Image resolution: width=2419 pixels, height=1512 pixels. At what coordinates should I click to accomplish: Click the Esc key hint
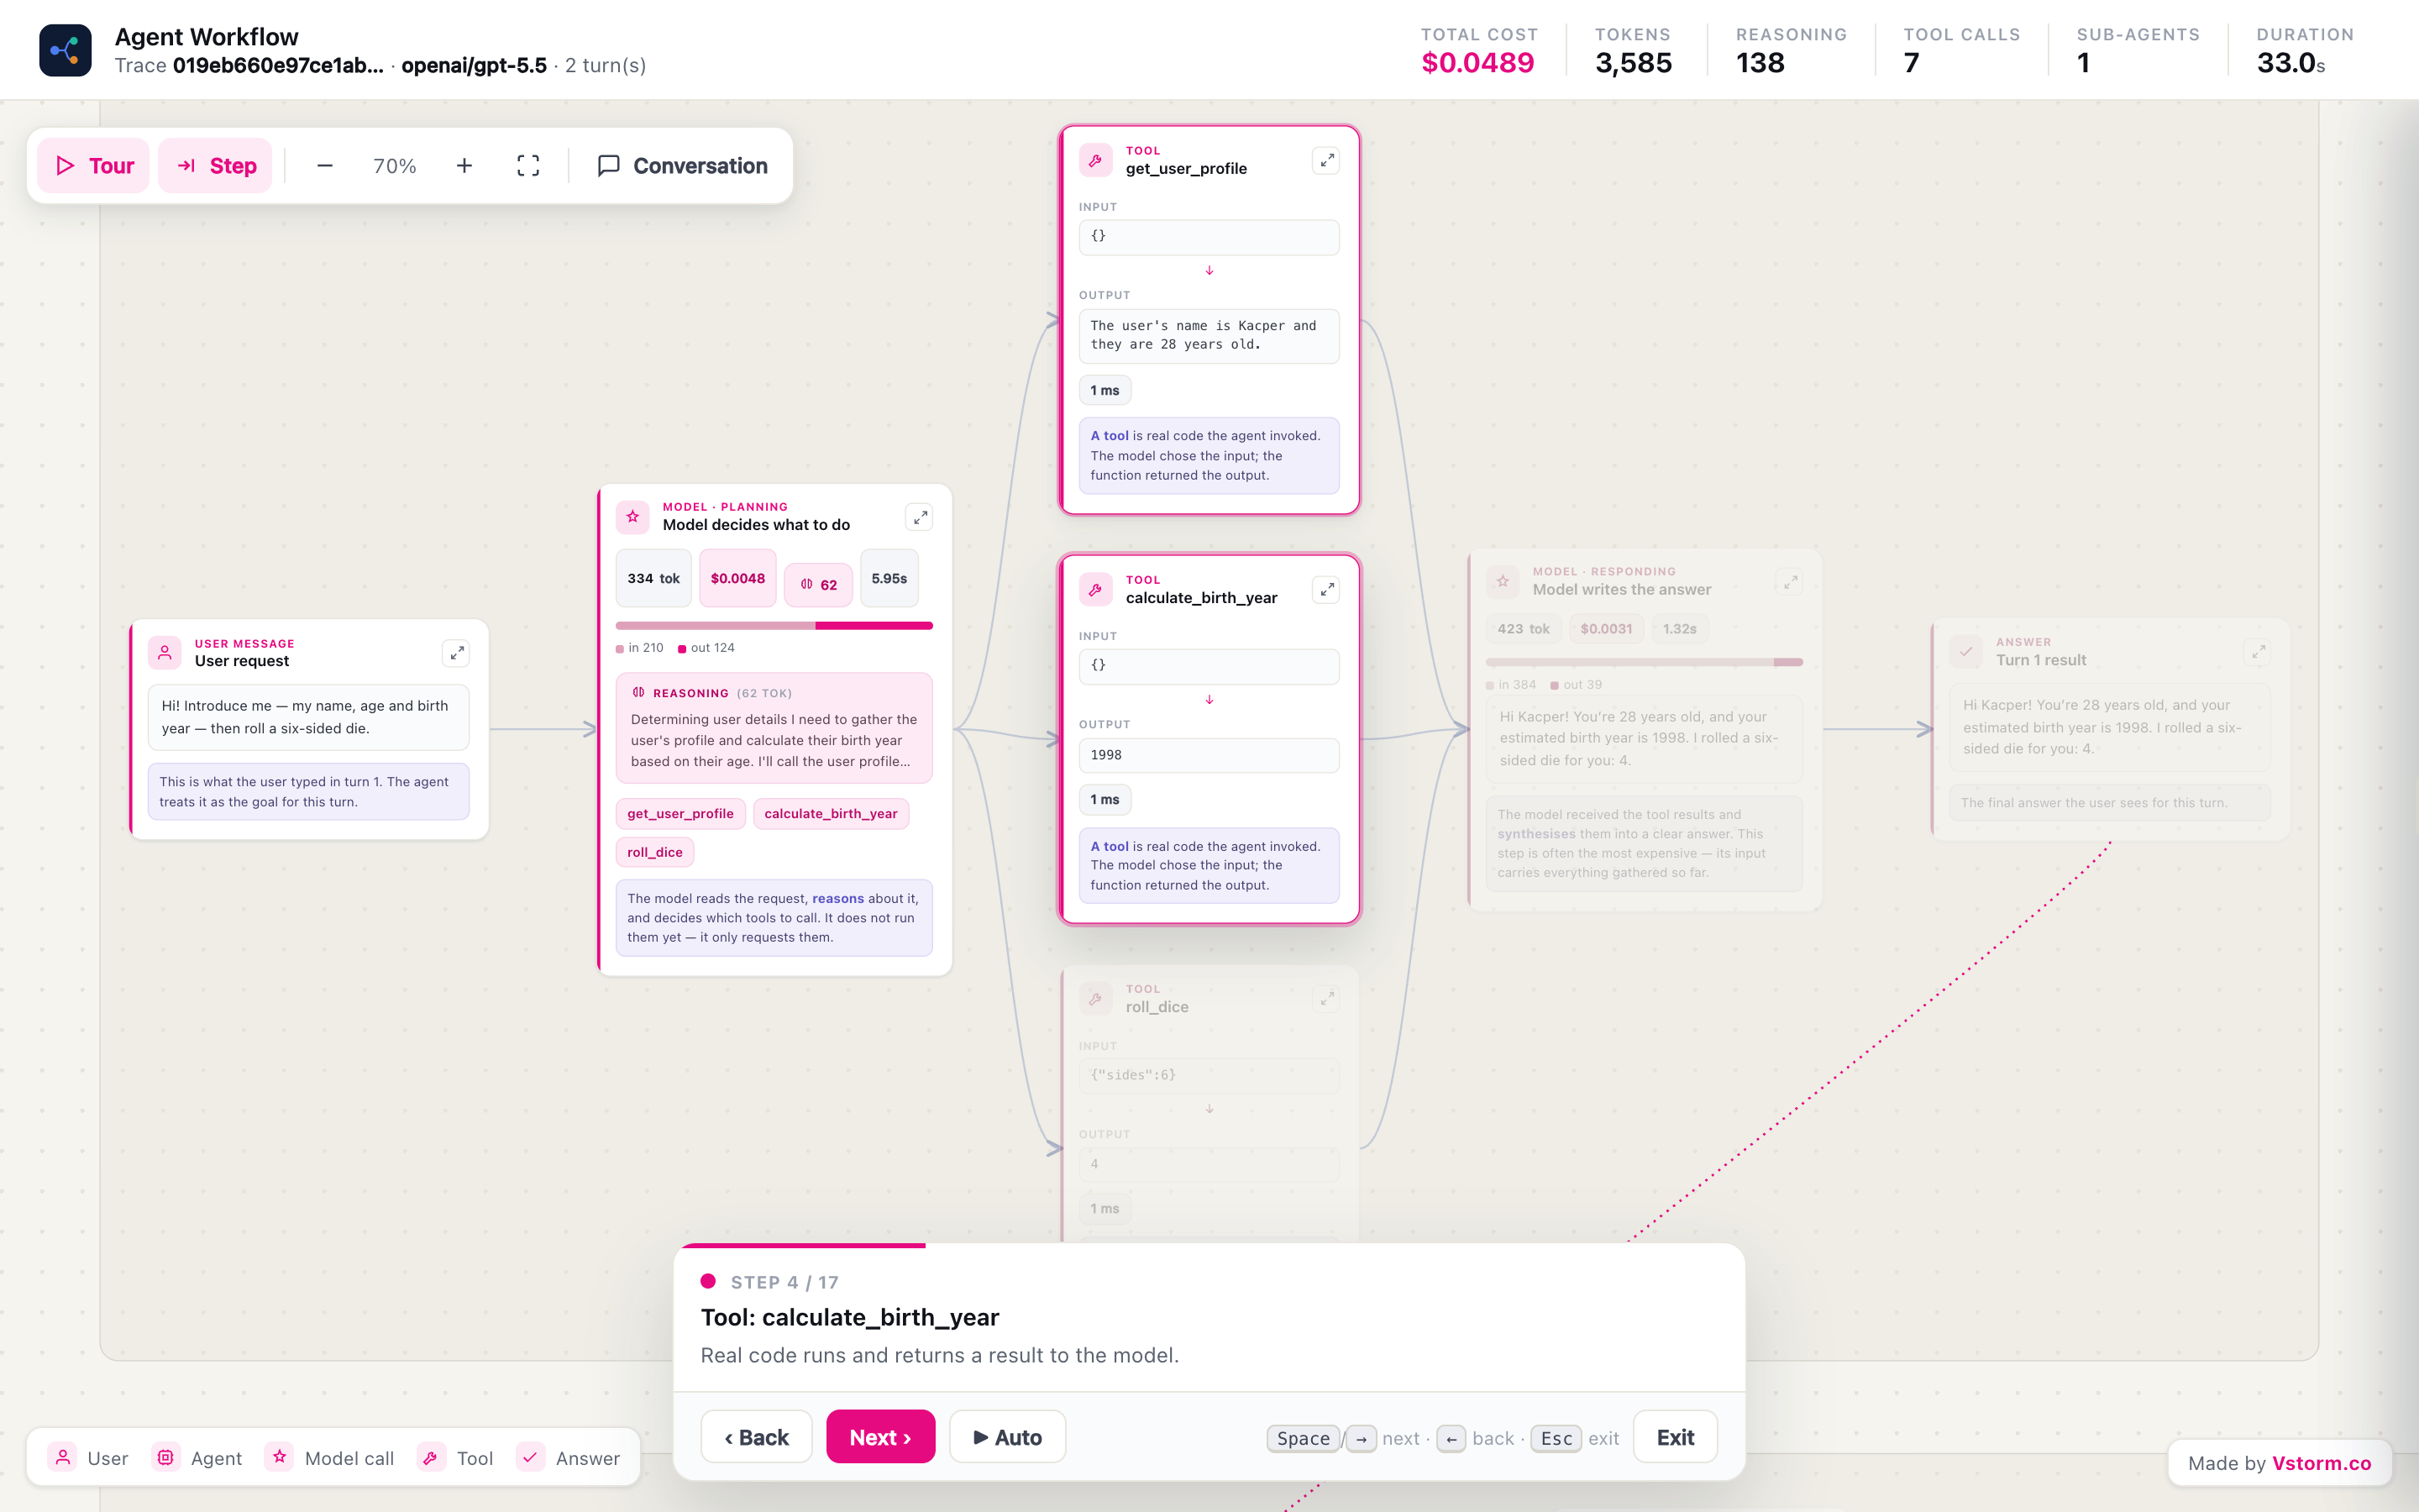coord(1556,1438)
